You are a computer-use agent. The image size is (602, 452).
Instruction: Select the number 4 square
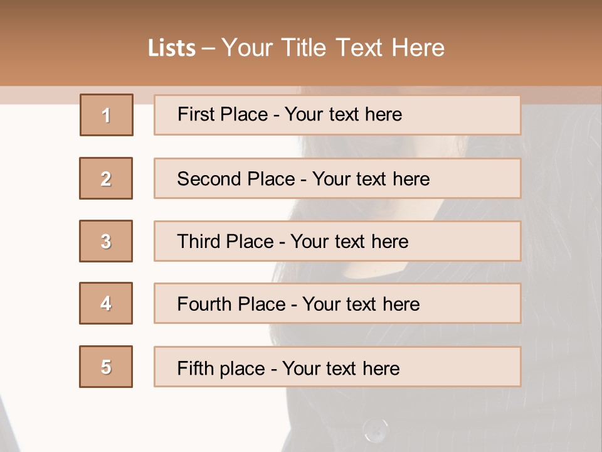click(x=106, y=303)
